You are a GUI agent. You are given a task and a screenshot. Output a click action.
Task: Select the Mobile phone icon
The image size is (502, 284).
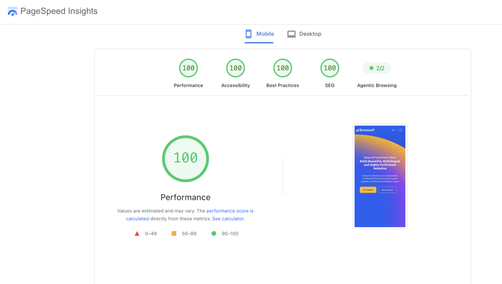coord(249,34)
